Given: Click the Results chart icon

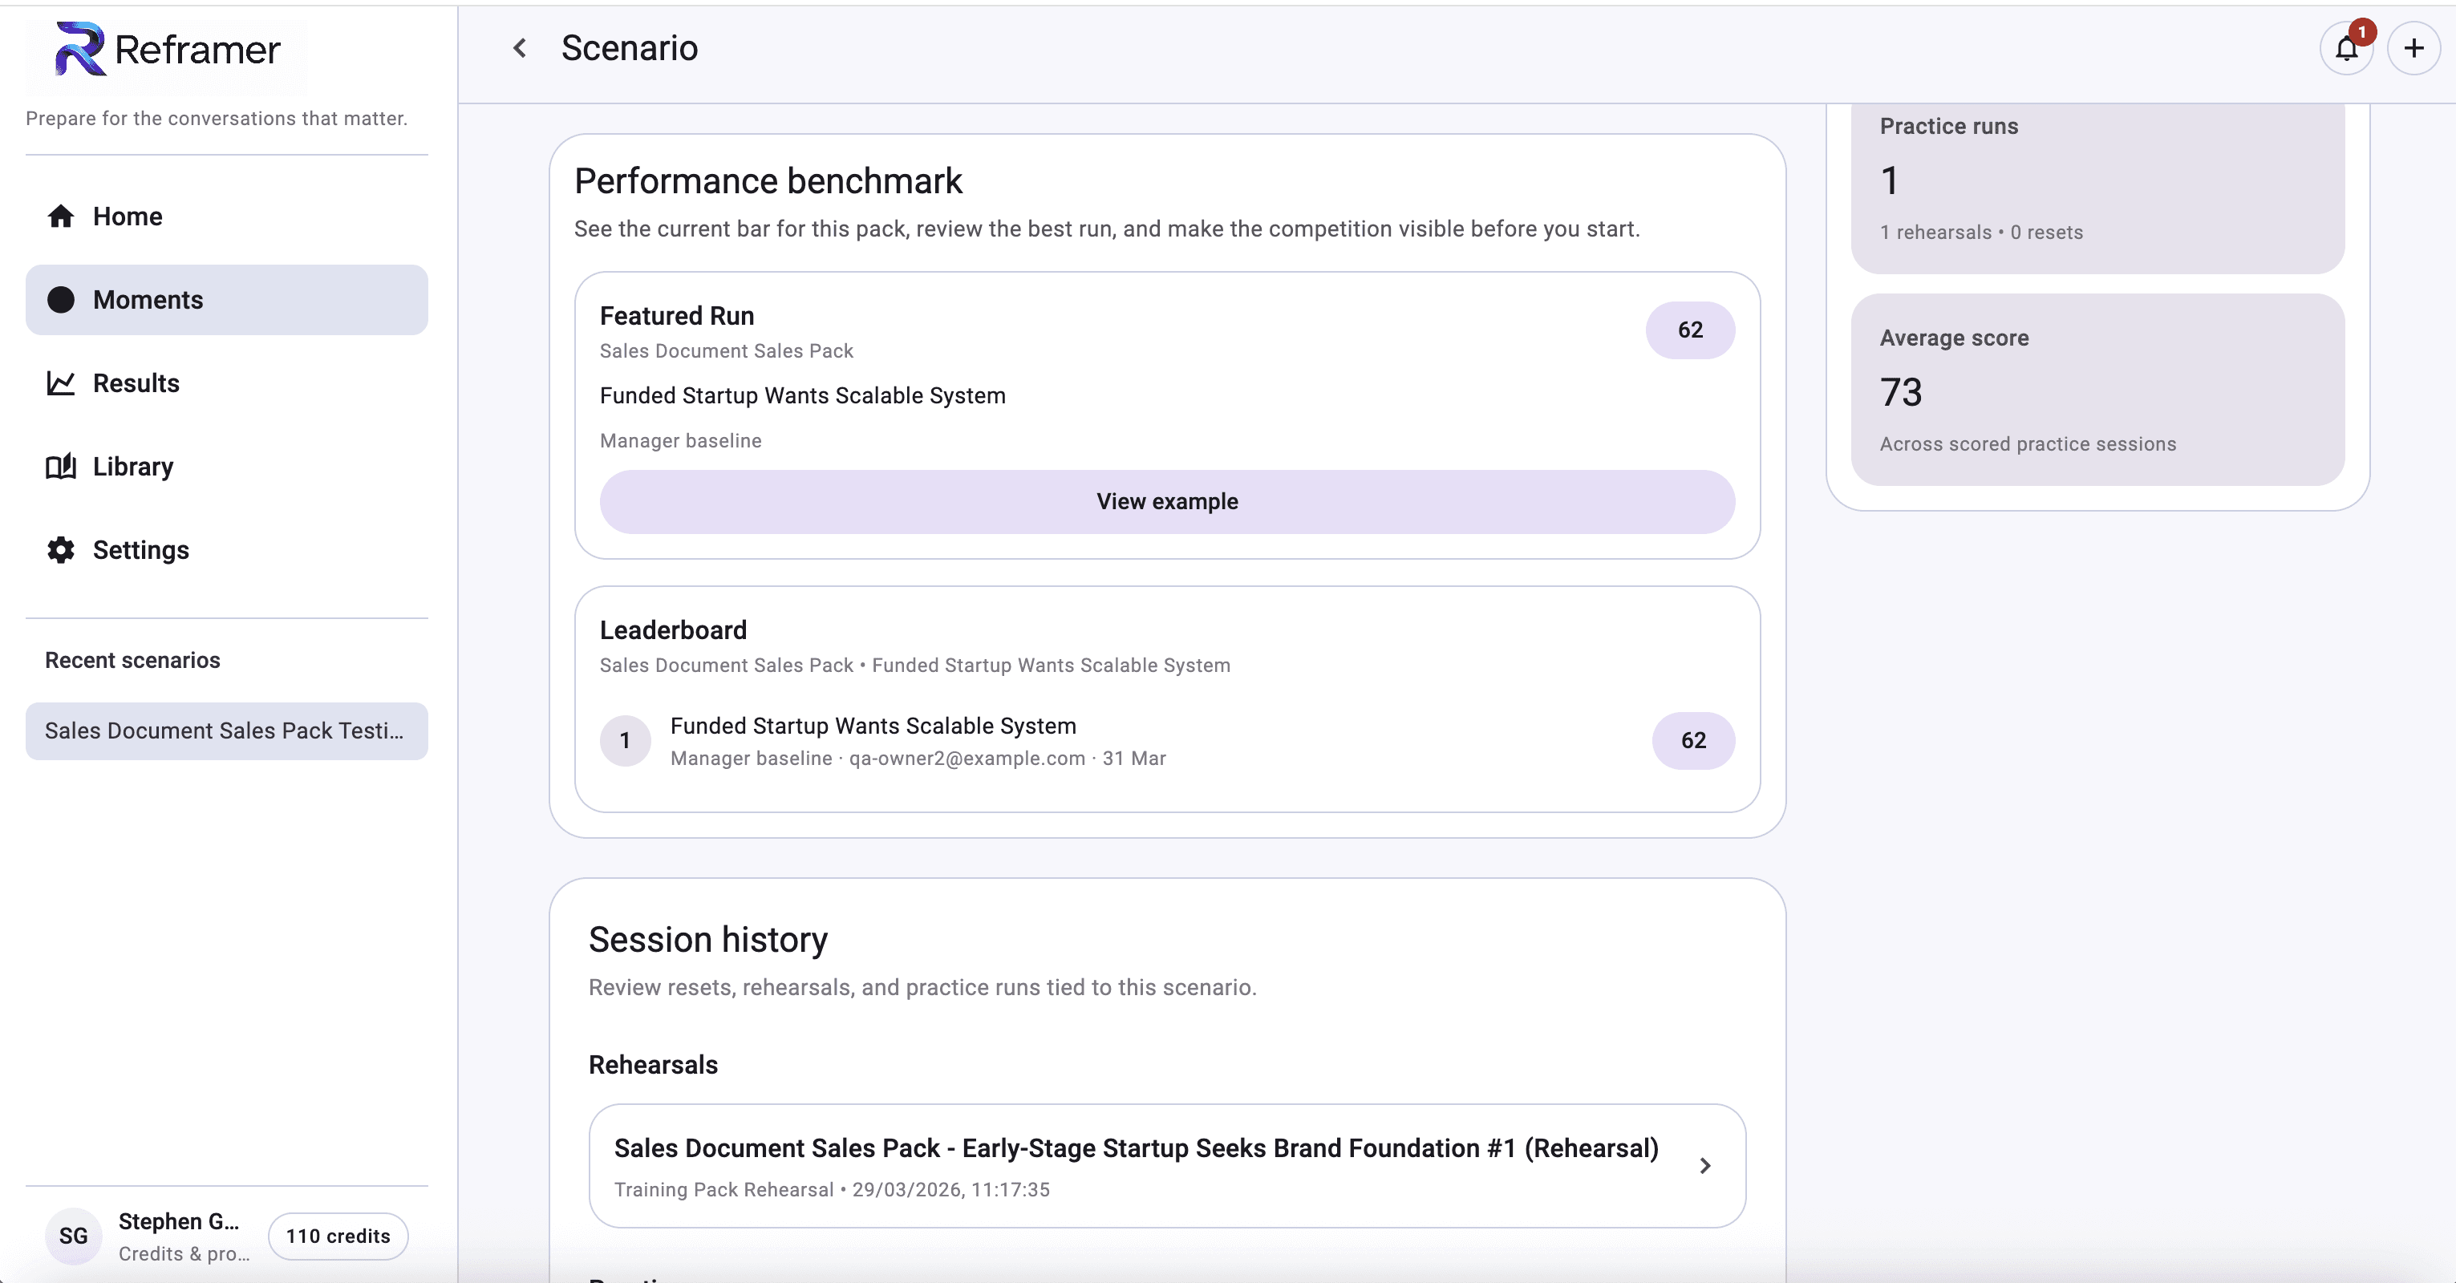Looking at the screenshot, I should (x=61, y=383).
